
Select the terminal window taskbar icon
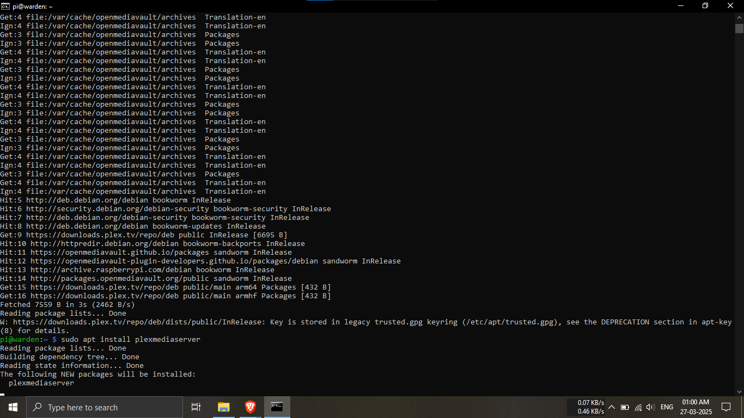[x=277, y=407]
